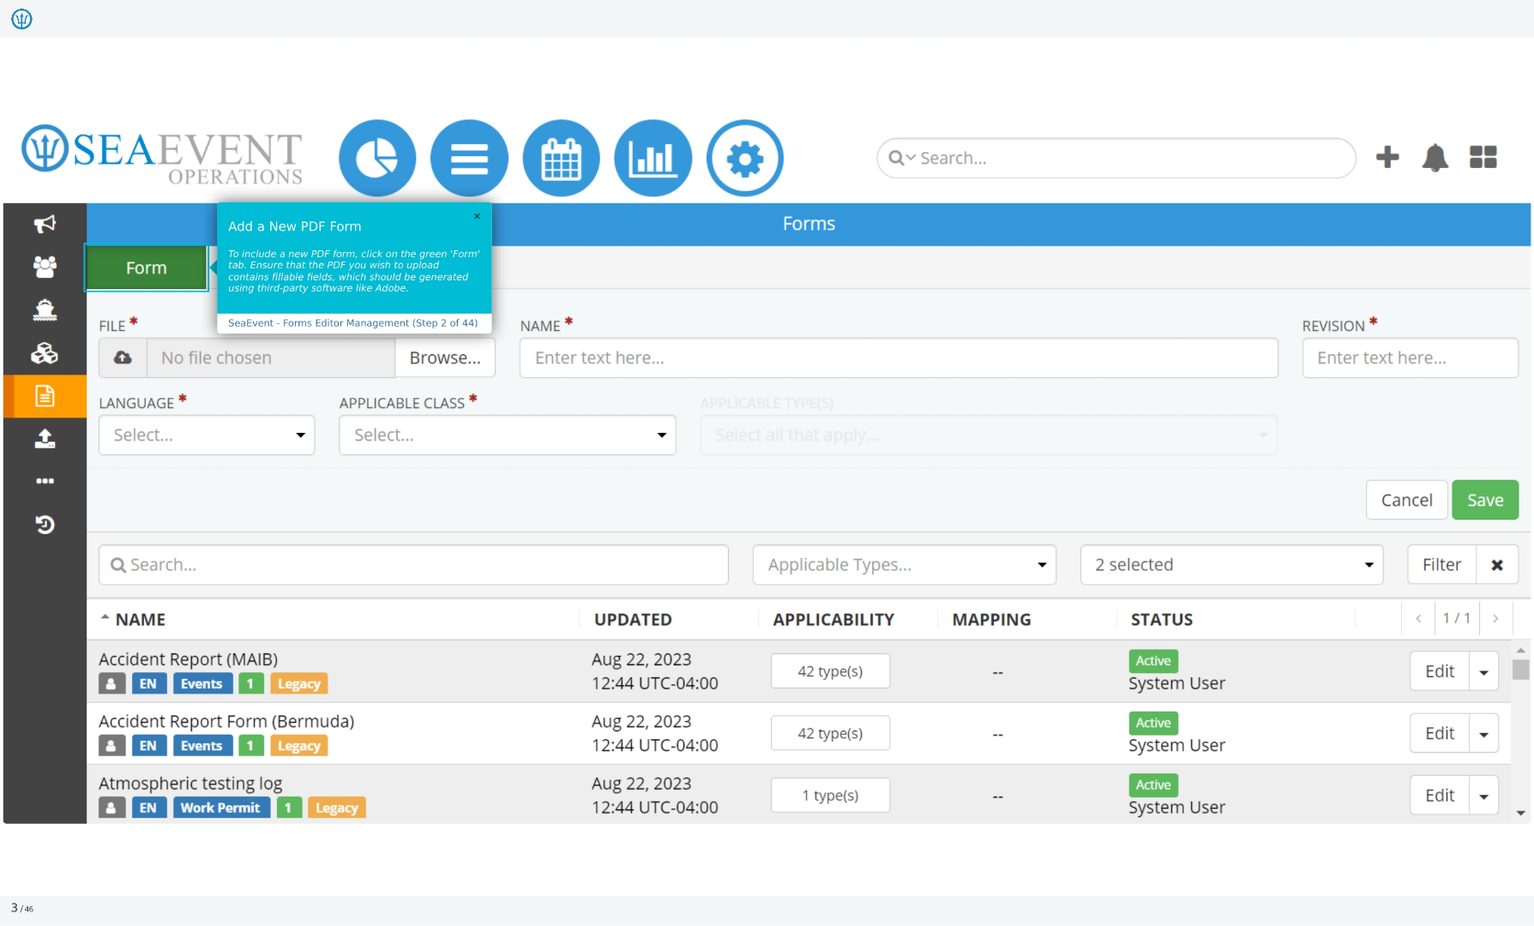The image size is (1534, 926).
Task: Click the form NAME text field
Action: pos(898,358)
